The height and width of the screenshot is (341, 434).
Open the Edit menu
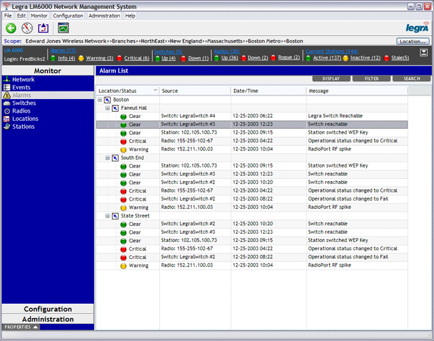pos(21,16)
